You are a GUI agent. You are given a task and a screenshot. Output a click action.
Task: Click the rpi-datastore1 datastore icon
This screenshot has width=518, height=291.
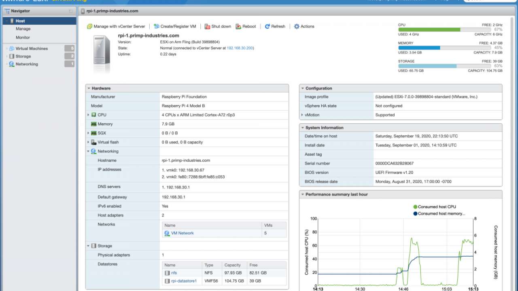point(167,281)
